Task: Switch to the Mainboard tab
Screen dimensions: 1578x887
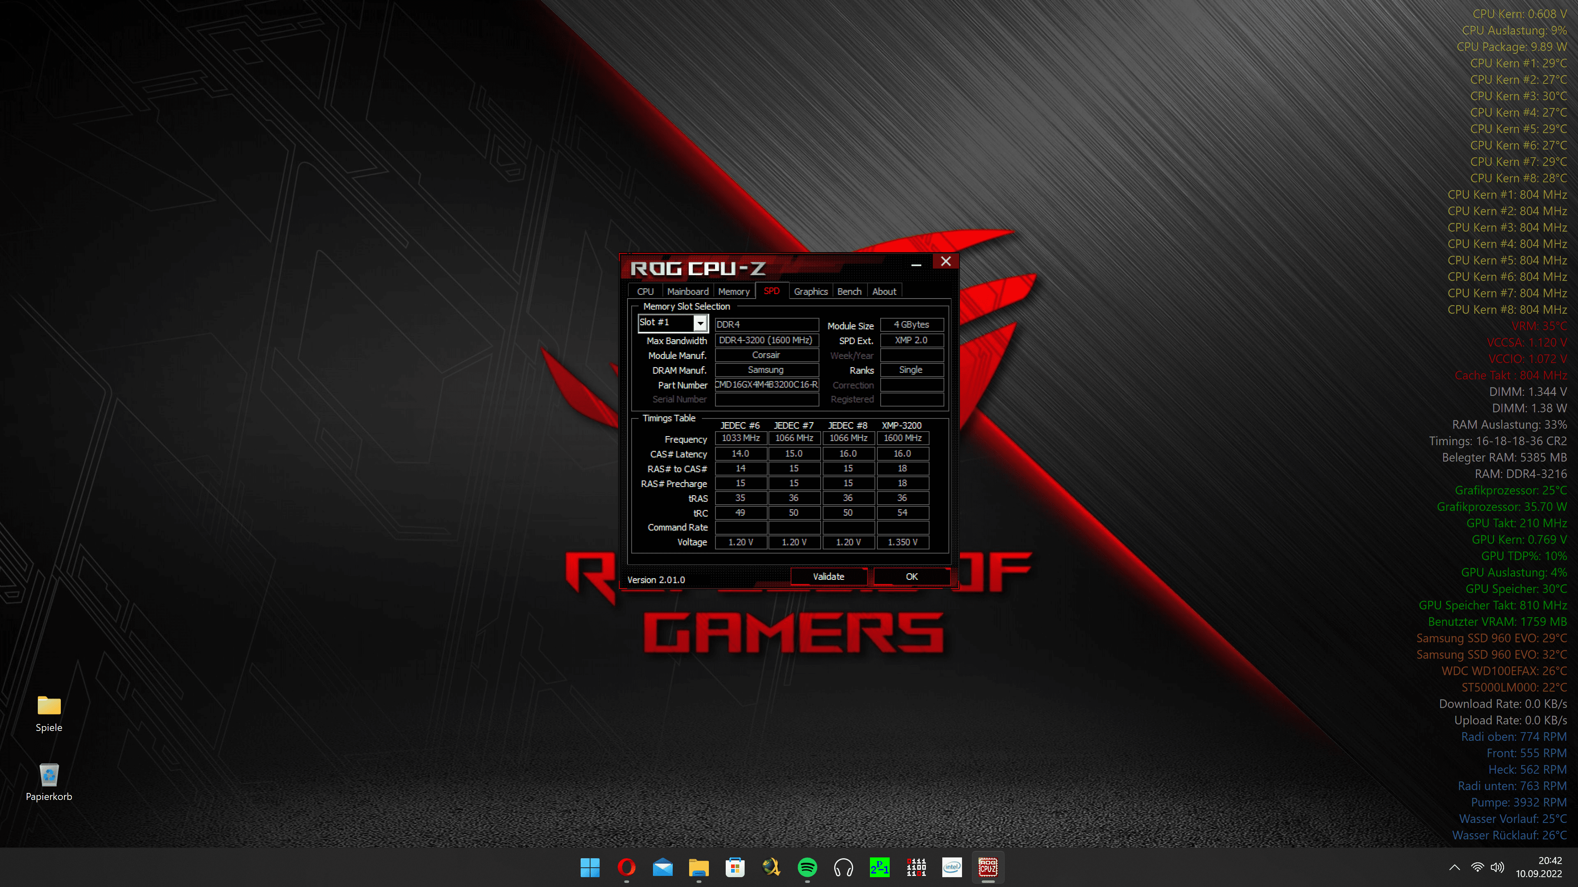Action: tap(687, 292)
